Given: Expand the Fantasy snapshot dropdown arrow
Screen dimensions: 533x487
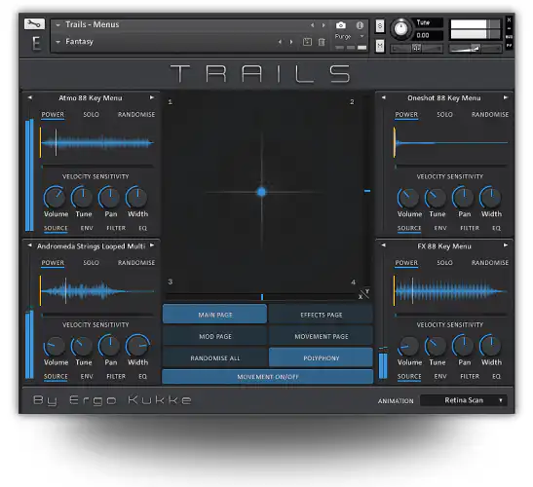Looking at the screenshot, I should [x=57, y=42].
